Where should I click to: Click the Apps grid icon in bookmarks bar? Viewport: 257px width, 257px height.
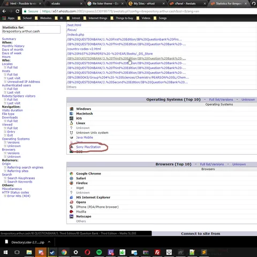(4, 18)
